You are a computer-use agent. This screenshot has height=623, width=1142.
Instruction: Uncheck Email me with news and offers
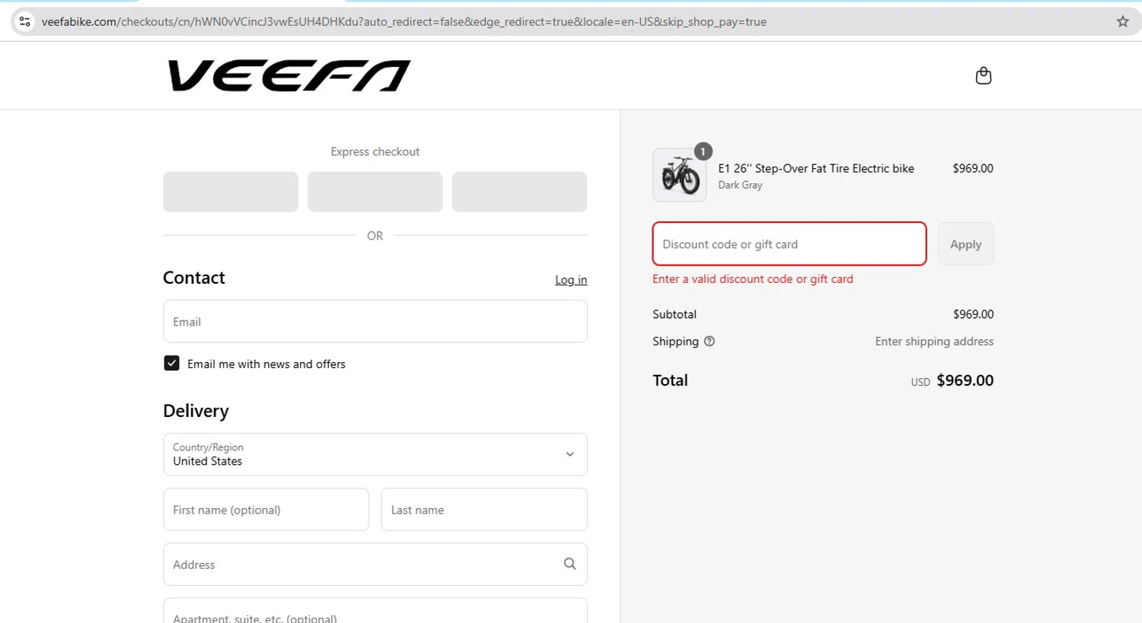pyautogui.click(x=171, y=364)
